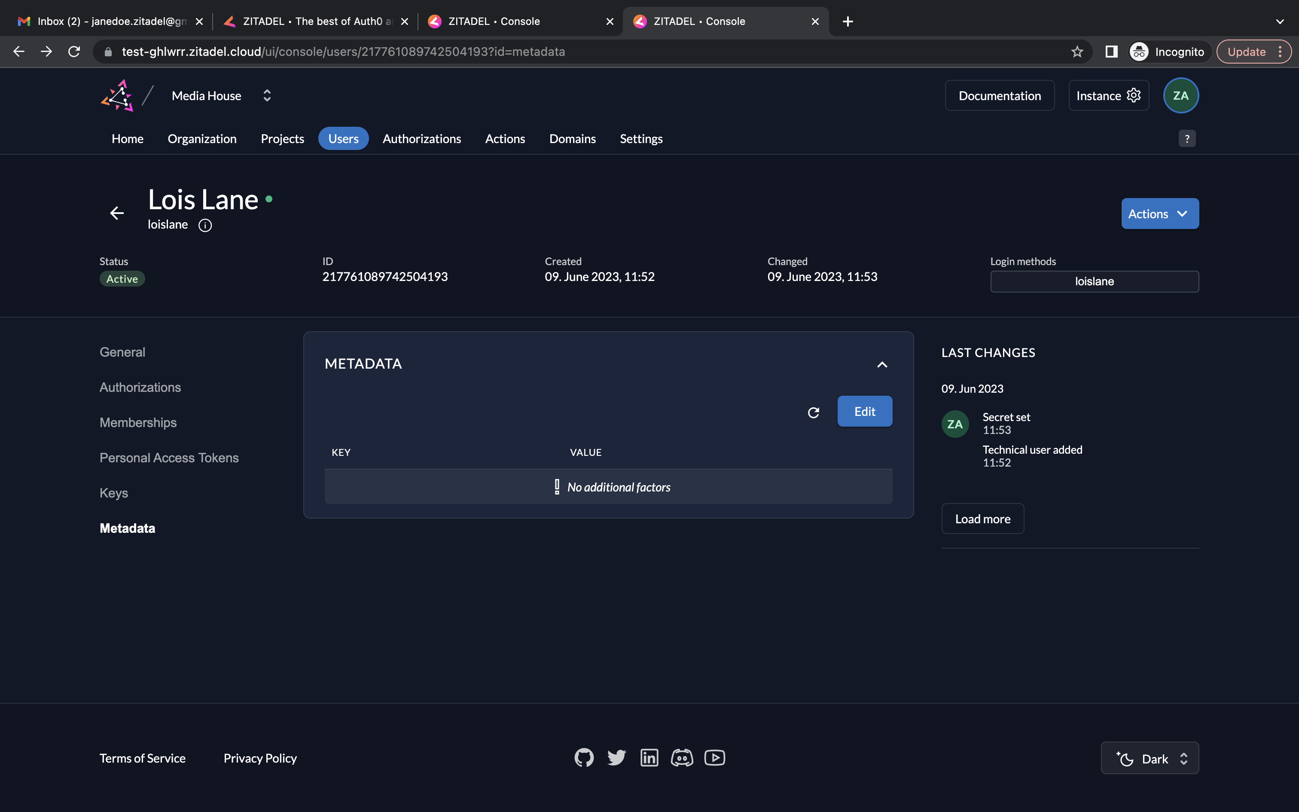Click the loislane login method field
1299x812 pixels.
[x=1094, y=281]
